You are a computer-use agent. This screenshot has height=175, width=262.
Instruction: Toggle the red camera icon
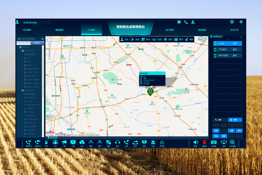click(x=205, y=142)
